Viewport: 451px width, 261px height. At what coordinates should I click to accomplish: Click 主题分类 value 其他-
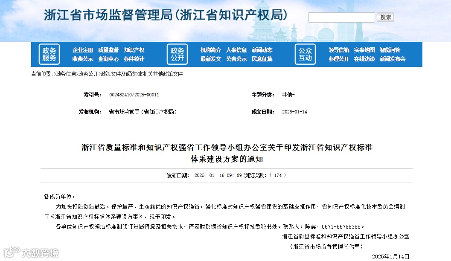(288, 95)
